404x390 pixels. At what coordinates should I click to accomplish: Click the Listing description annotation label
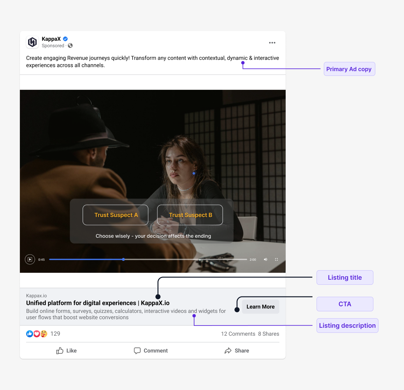(348, 326)
